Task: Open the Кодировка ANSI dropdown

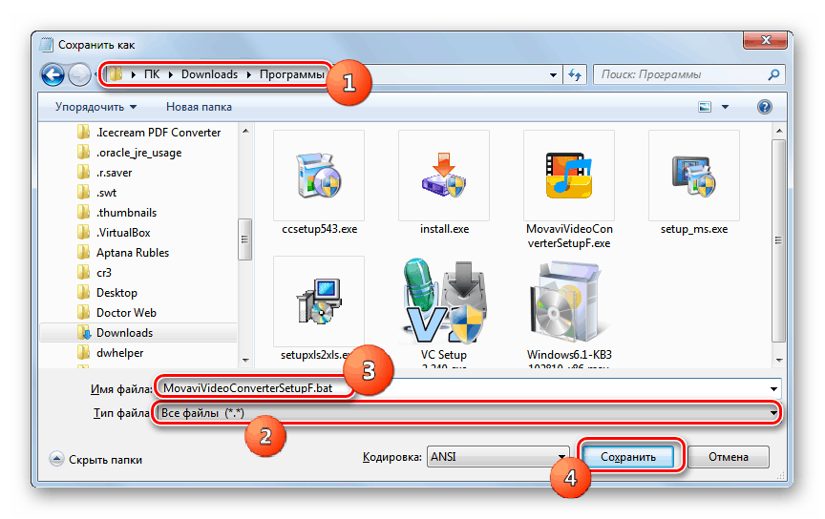Action: 498,457
